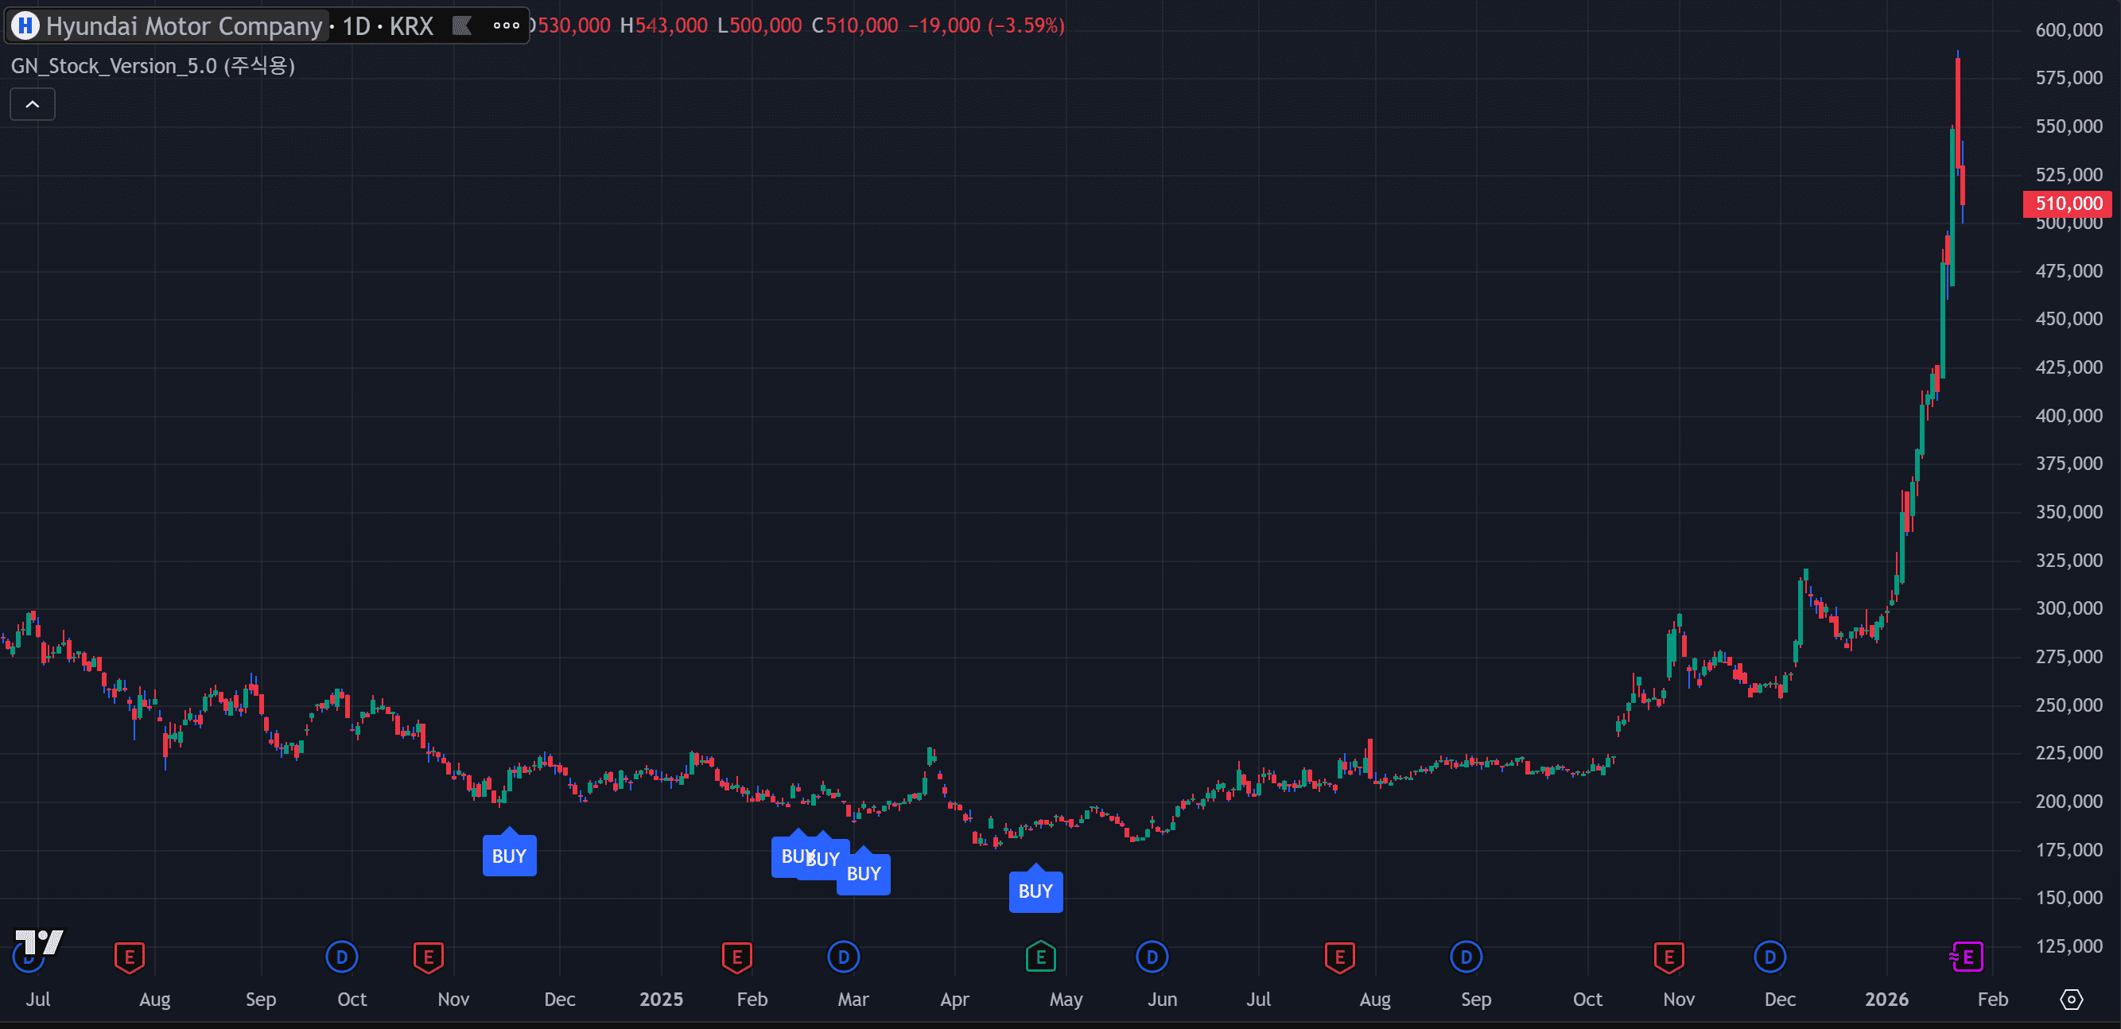Click the 2026 label on time axis
The height and width of the screenshot is (1029, 2121).
pyautogui.click(x=1886, y=1000)
